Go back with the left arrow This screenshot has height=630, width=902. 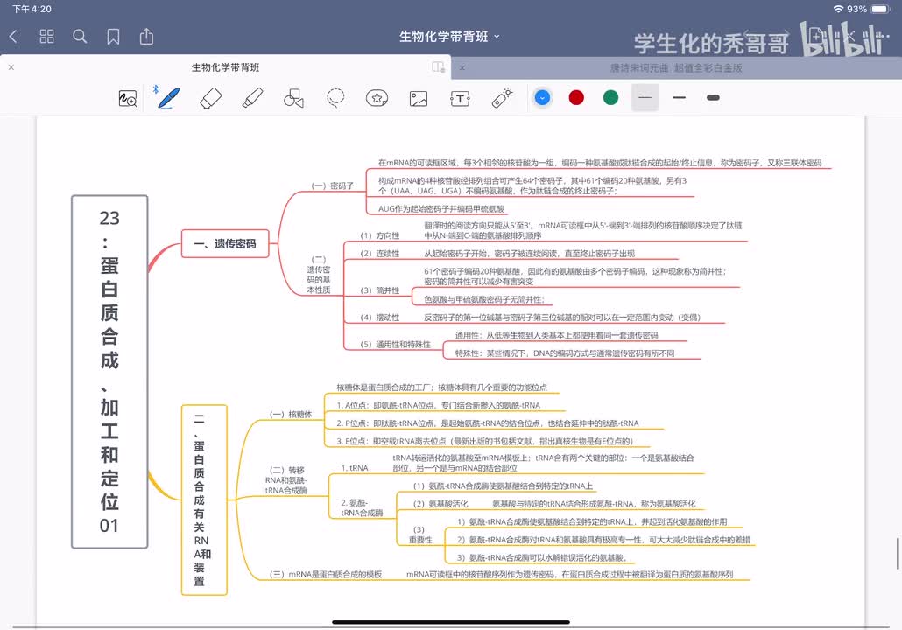[x=14, y=37]
